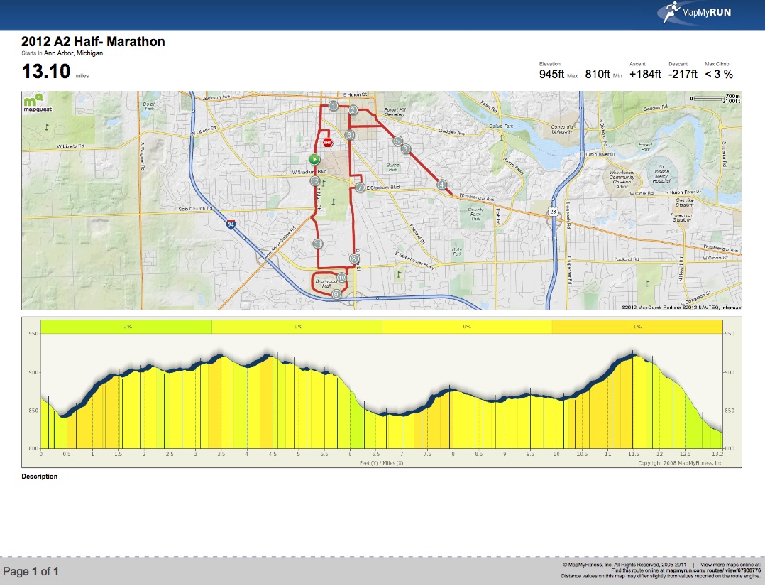Click mile marker 10 near the mall loop
The width and height of the screenshot is (765, 586).
point(341,277)
